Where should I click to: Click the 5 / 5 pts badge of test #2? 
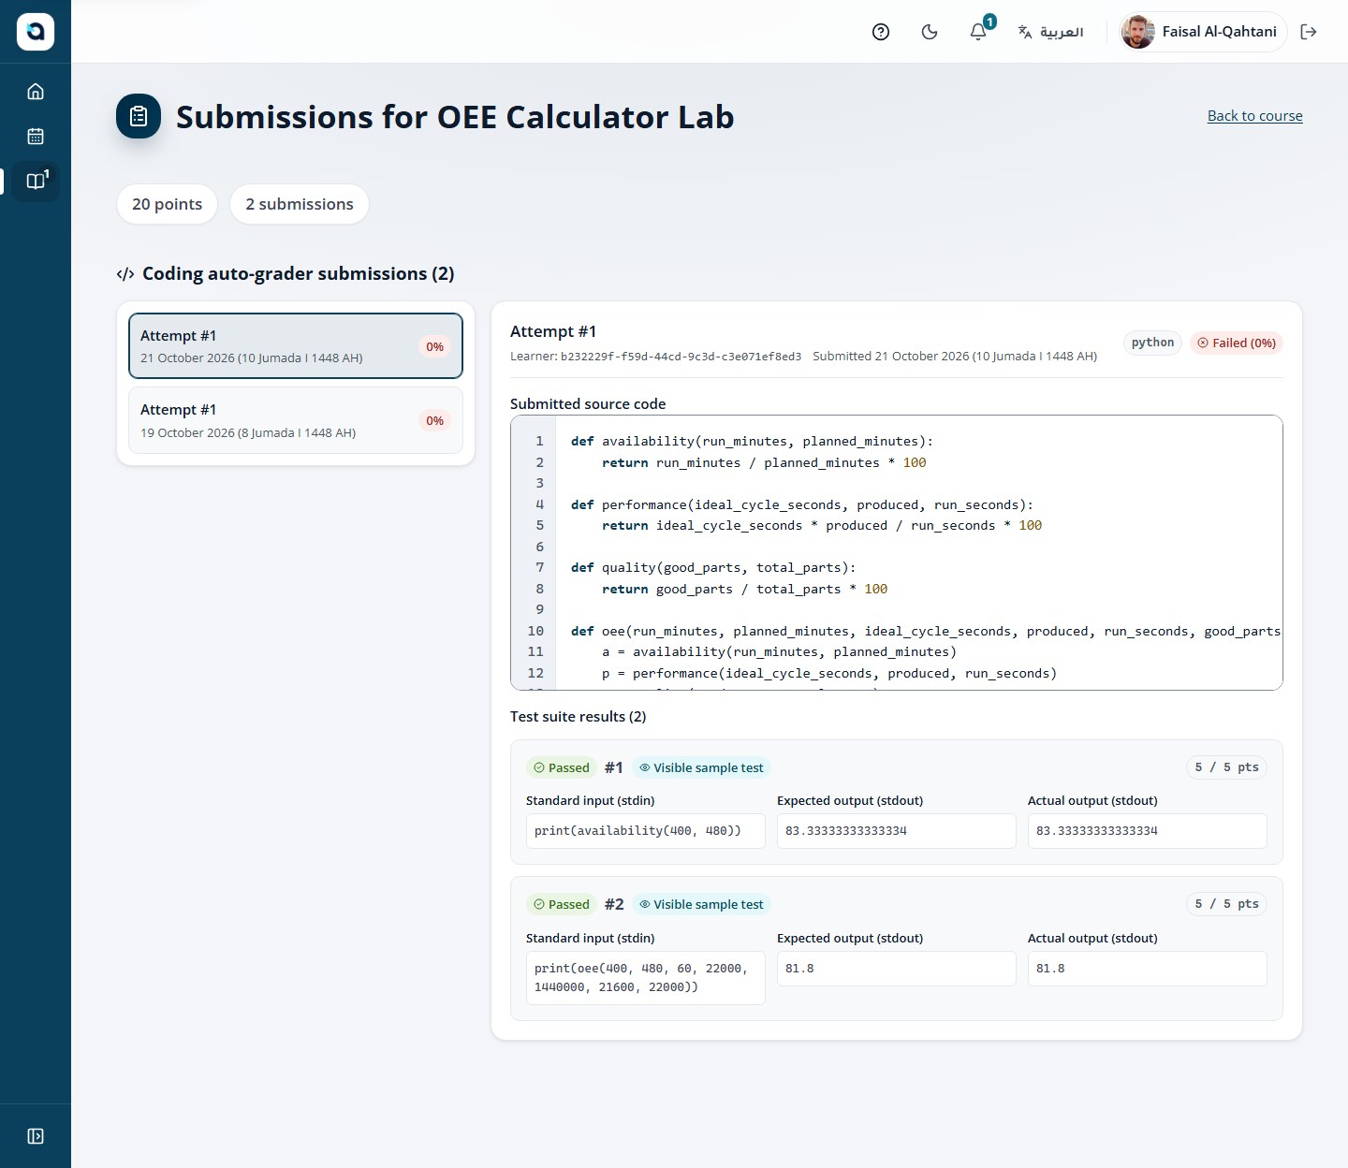[1226, 904]
